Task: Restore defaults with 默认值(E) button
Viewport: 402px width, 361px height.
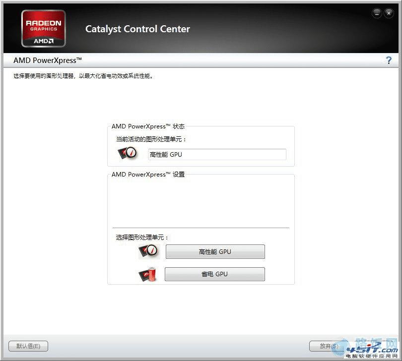Action: [x=28, y=346]
